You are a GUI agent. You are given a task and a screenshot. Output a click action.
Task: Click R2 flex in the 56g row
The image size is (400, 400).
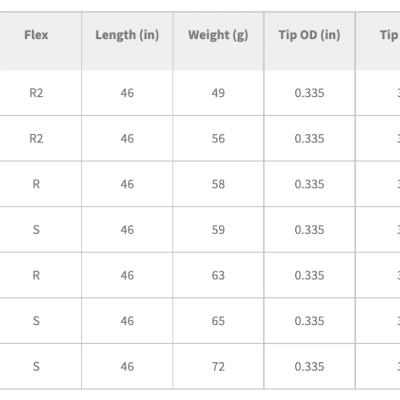(x=36, y=138)
